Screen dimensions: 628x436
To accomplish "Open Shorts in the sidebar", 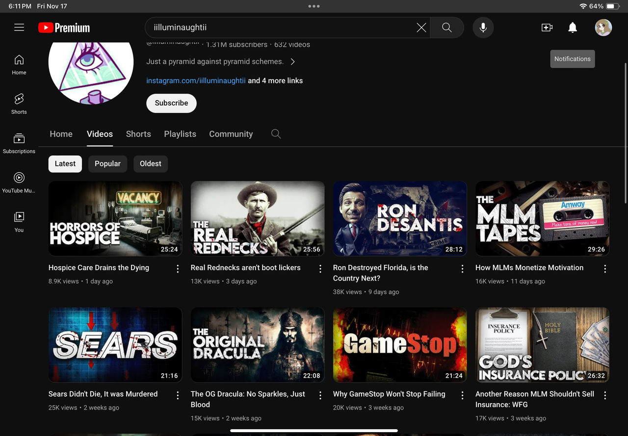I will click(19, 104).
